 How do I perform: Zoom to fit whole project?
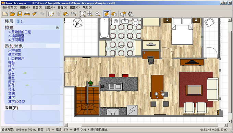click(x=83, y=14)
